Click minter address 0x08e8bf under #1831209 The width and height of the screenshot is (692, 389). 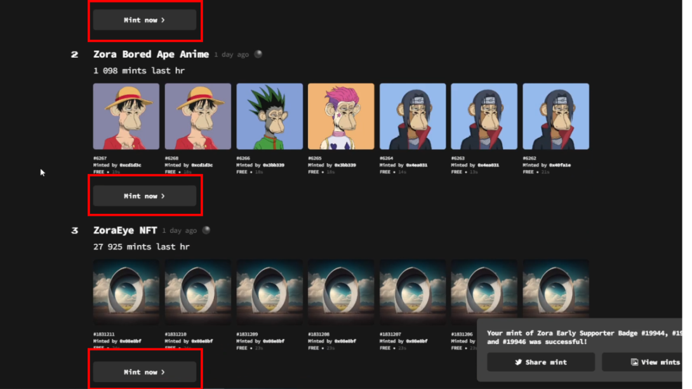click(274, 341)
